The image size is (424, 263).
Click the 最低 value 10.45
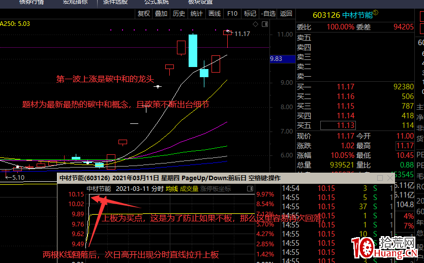405,155
